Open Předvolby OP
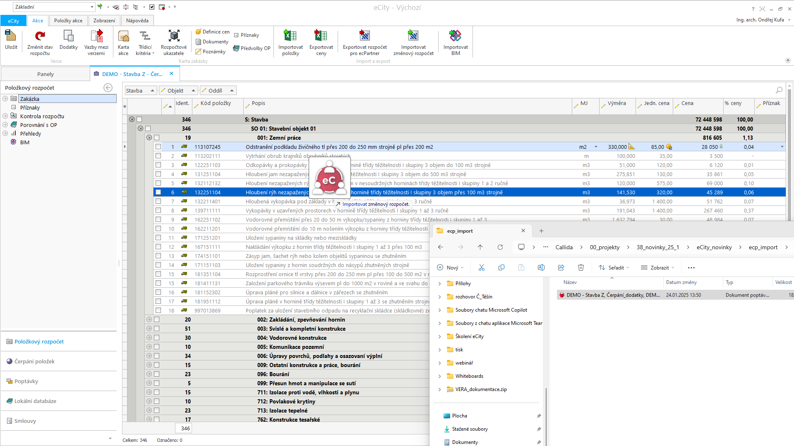Image resolution: width=794 pixels, height=446 pixels. coord(252,48)
